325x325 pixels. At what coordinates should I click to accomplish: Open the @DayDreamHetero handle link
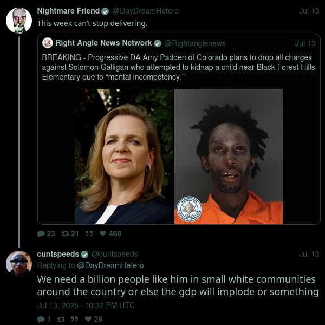point(145,11)
